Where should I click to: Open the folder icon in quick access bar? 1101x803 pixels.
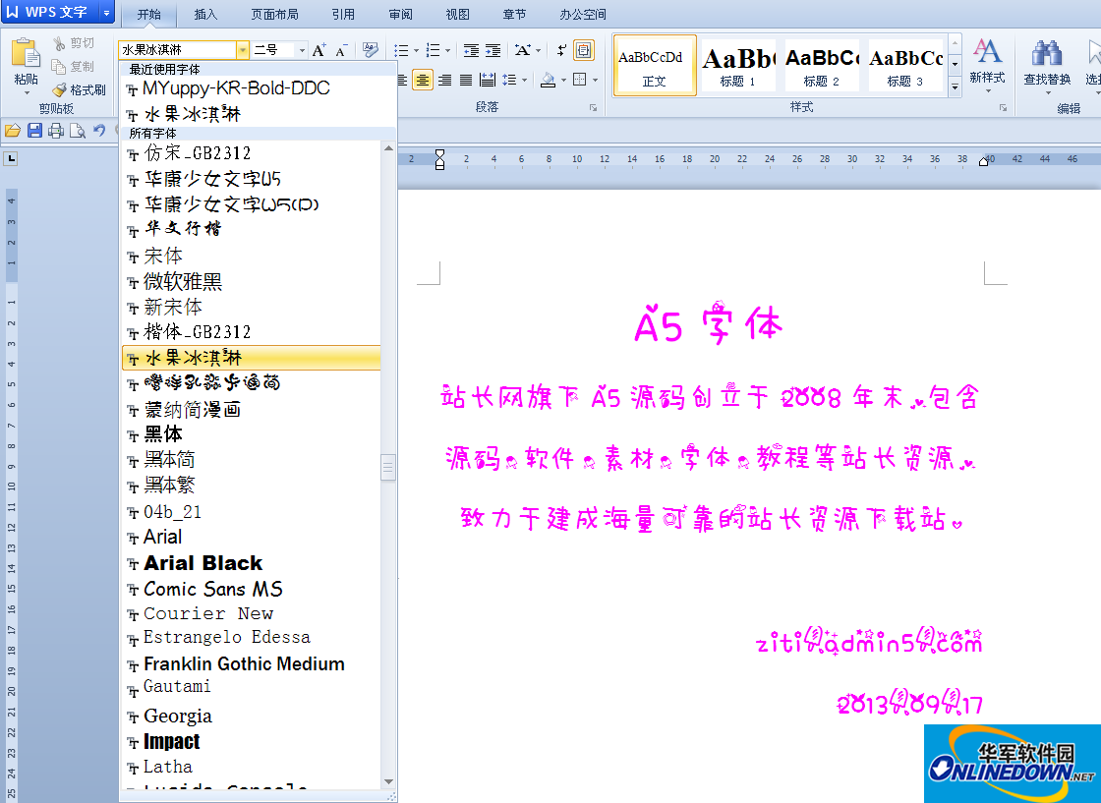point(12,131)
